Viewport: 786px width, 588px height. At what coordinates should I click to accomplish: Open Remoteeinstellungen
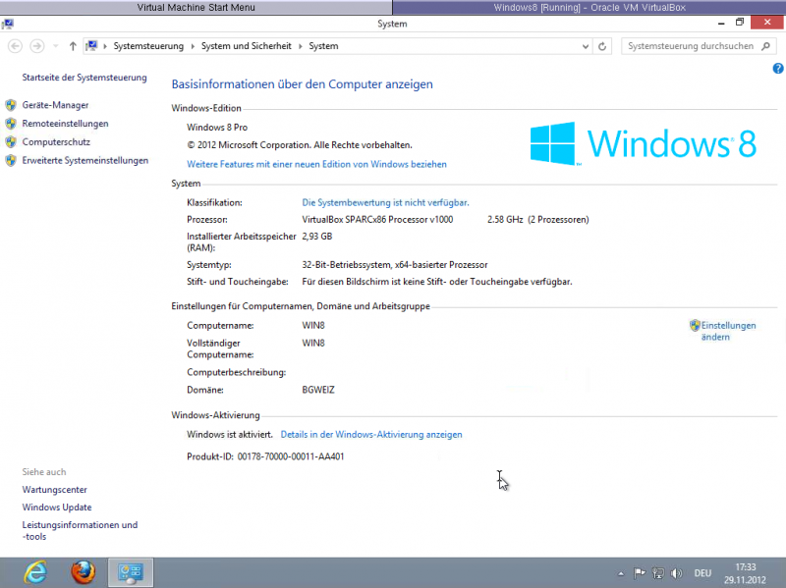tap(65, 124)
